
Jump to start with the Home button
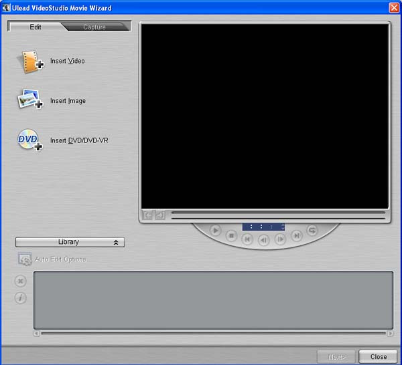pyautogui.click(x=247, y=239)
